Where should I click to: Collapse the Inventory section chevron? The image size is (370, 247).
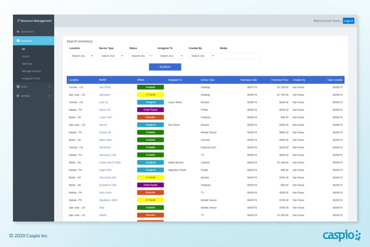click(x=50, y=40)
